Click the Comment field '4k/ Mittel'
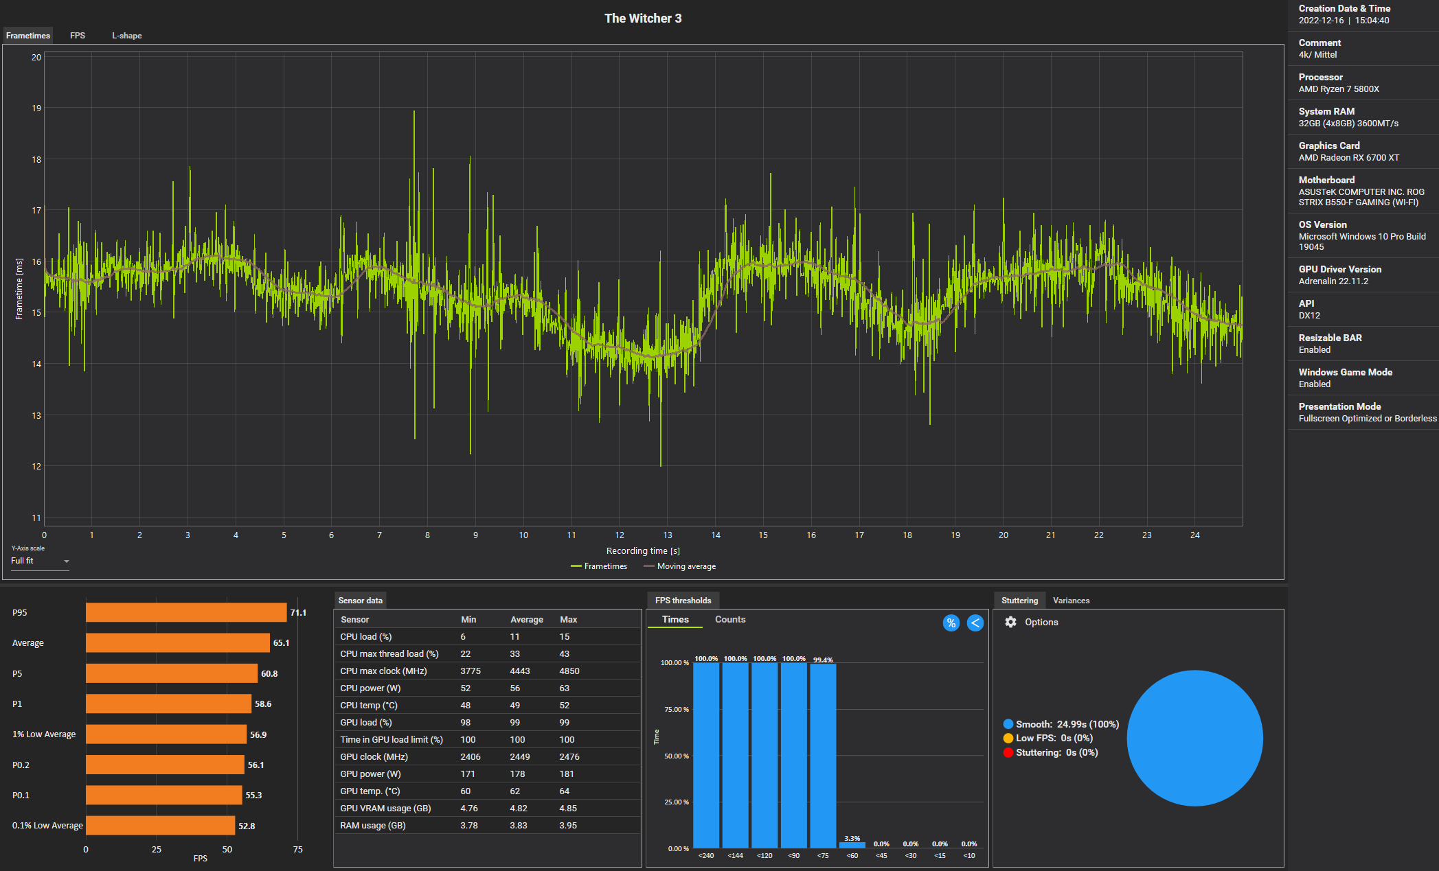Screen dimensions: 1439x871 coord(1317,55)
